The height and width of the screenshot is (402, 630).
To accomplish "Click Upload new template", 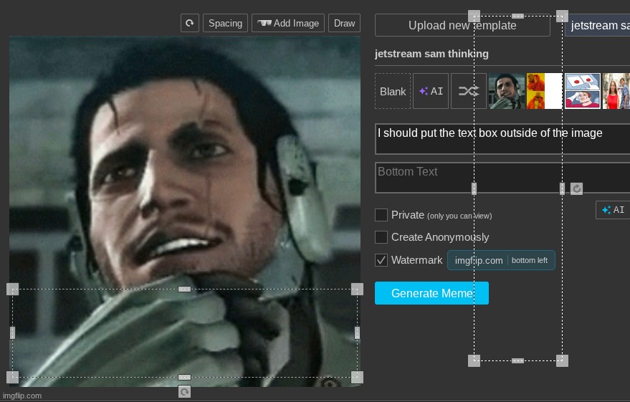I will coord(462,25).
